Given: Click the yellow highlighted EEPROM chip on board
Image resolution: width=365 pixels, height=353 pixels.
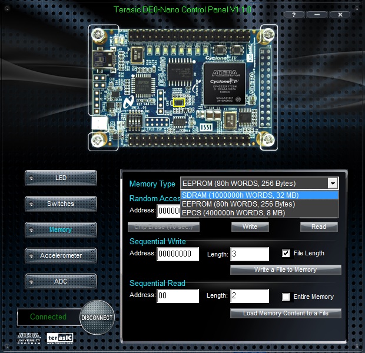Looking at the screenshot, I should coord(179,102).
